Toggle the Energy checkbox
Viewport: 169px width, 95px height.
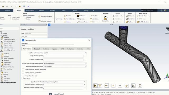[57, 19]
